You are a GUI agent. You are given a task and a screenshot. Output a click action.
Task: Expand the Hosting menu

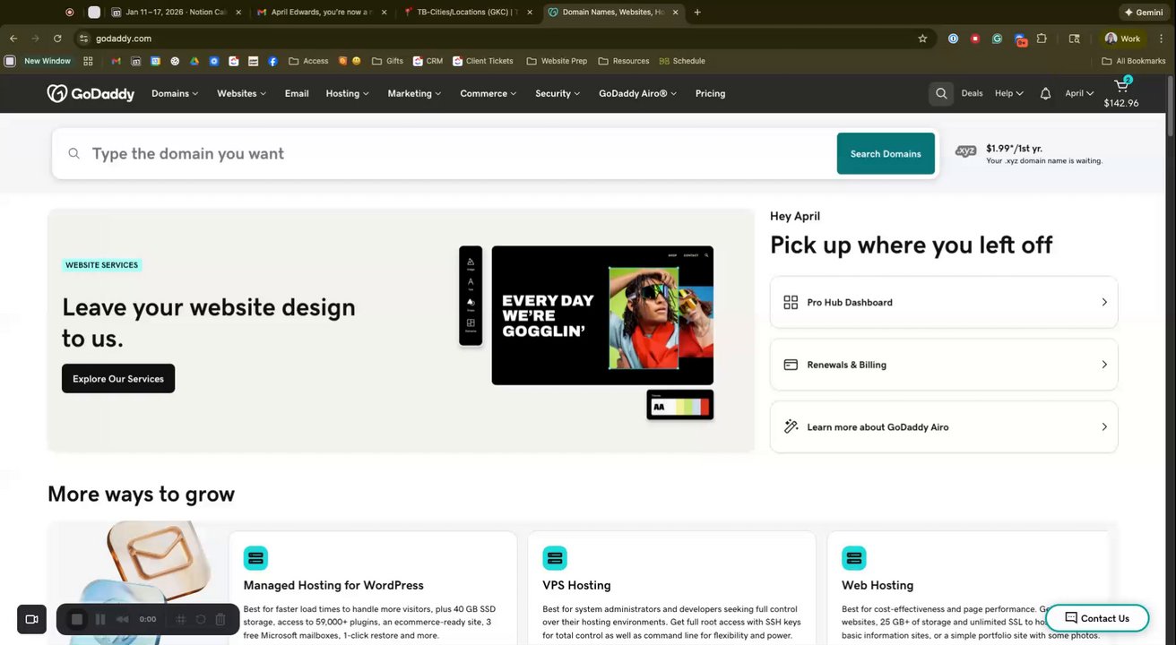pyautogui.click(x=347, y=93)
